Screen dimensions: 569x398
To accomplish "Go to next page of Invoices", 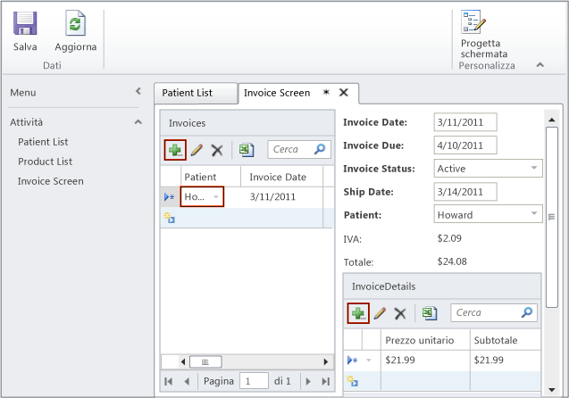I will pyautogui.click(x=308, y=381).
